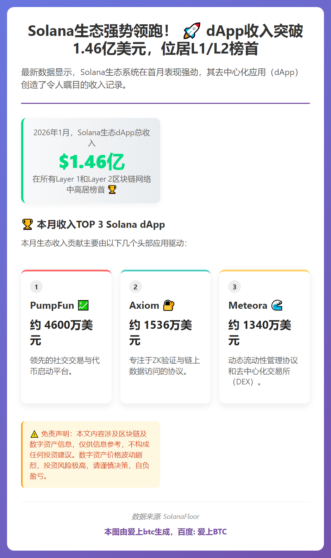Viewport: 331px width, 558px height.
Task: Click the 在所有Layer 1和Layer 2 caption
Action: click(x=92, y=184)
